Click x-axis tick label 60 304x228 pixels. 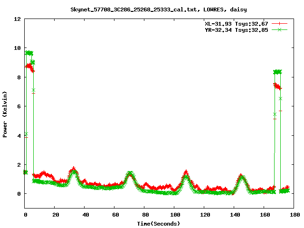point(115,215)
